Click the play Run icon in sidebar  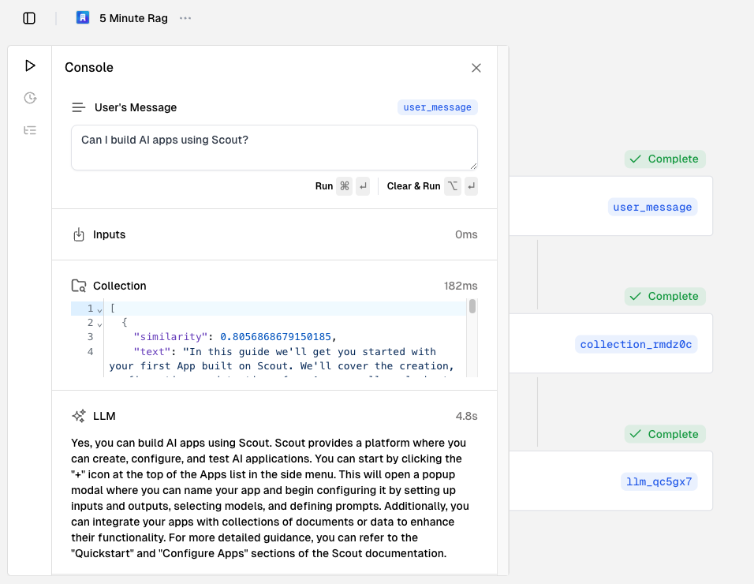[30, 66]
